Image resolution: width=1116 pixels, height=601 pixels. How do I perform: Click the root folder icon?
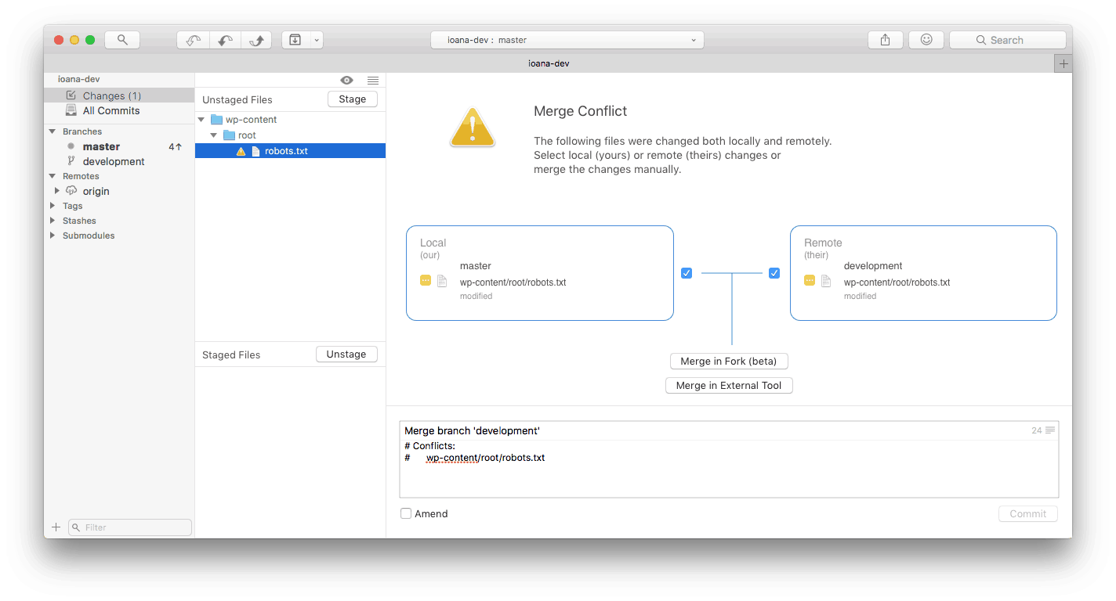click(230, 135)
